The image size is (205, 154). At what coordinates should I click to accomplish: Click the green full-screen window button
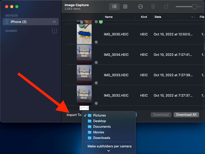coord(17,7)
